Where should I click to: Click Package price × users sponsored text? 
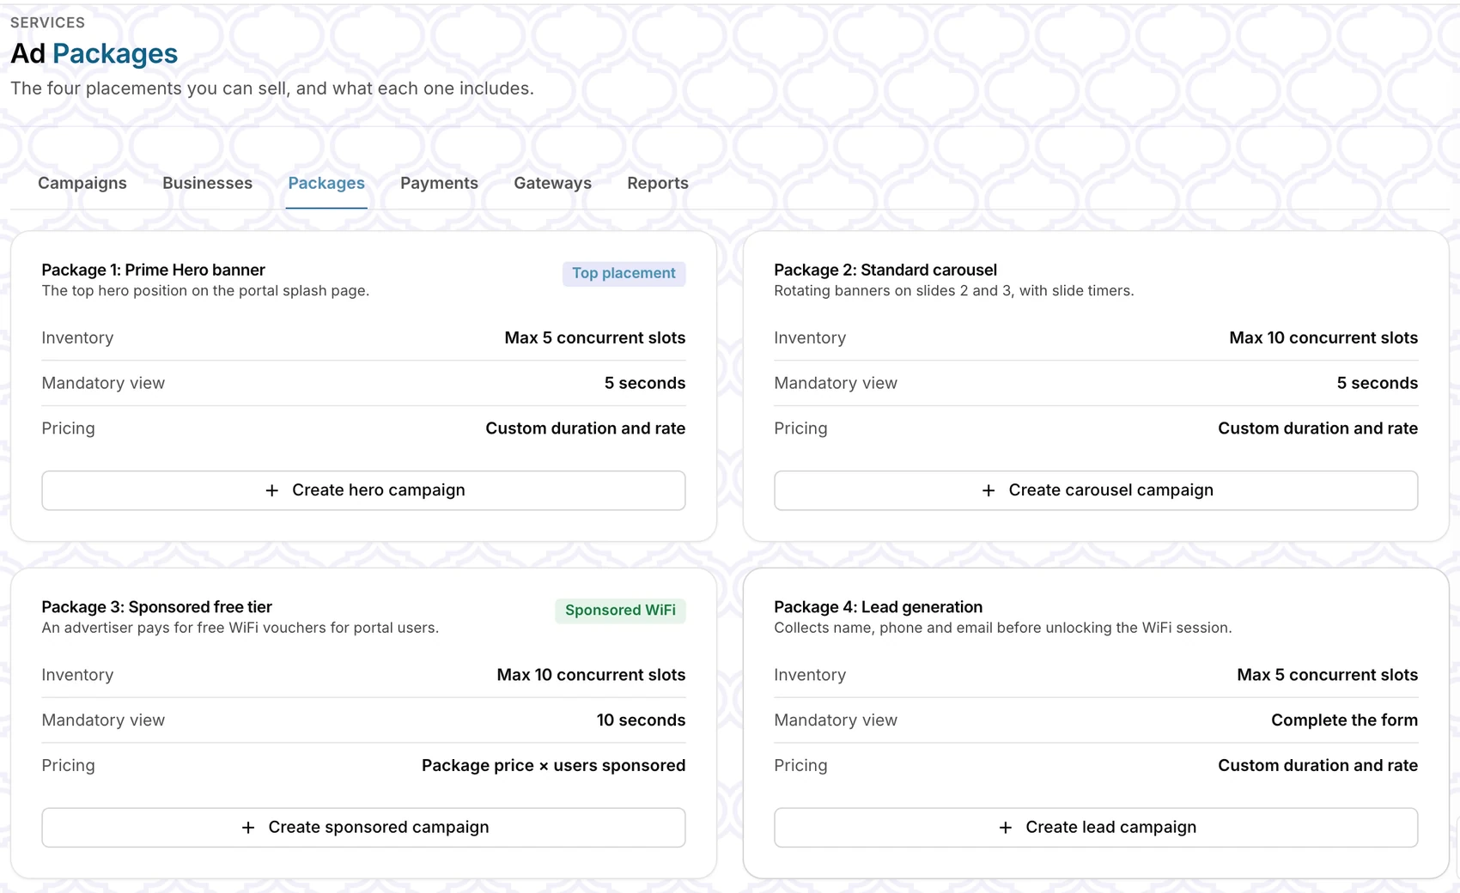(554, 766)
